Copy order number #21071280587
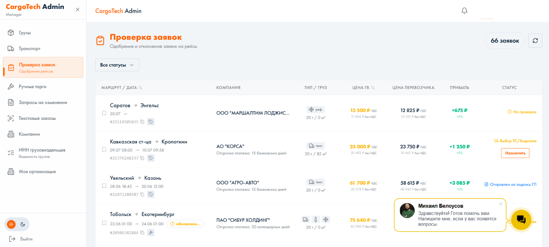Viewport: 549px width, 247px height. 142,194
